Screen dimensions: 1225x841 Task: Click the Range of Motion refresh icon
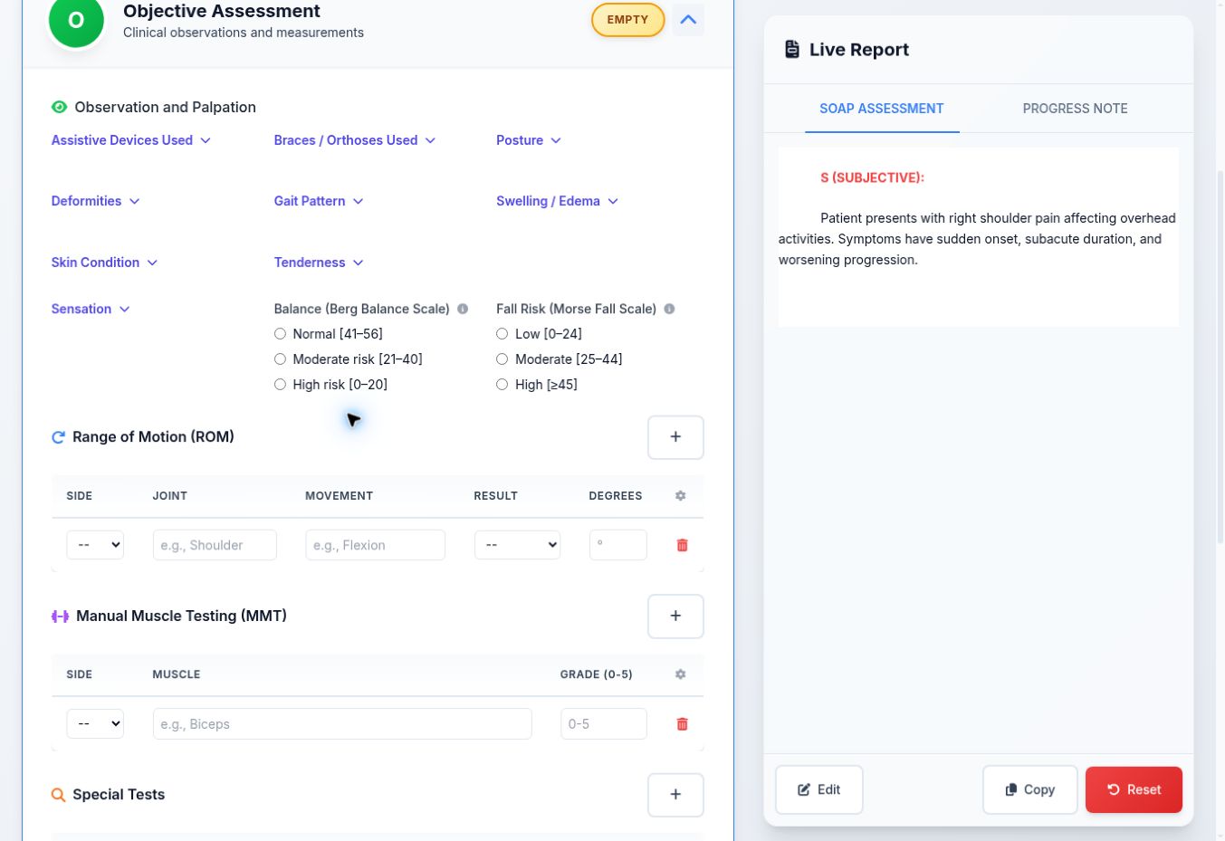pyautogui.click(x=59, y=437)
